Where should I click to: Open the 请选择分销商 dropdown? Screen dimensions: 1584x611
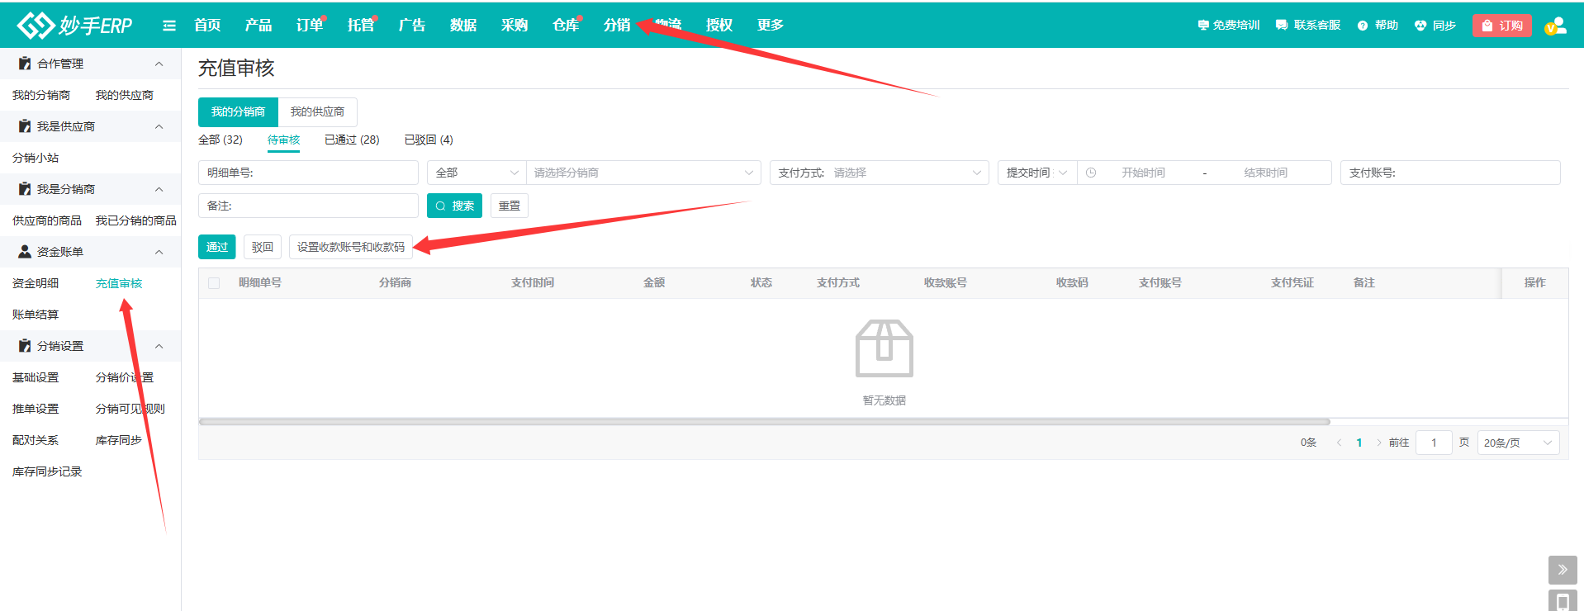(643, 173)
